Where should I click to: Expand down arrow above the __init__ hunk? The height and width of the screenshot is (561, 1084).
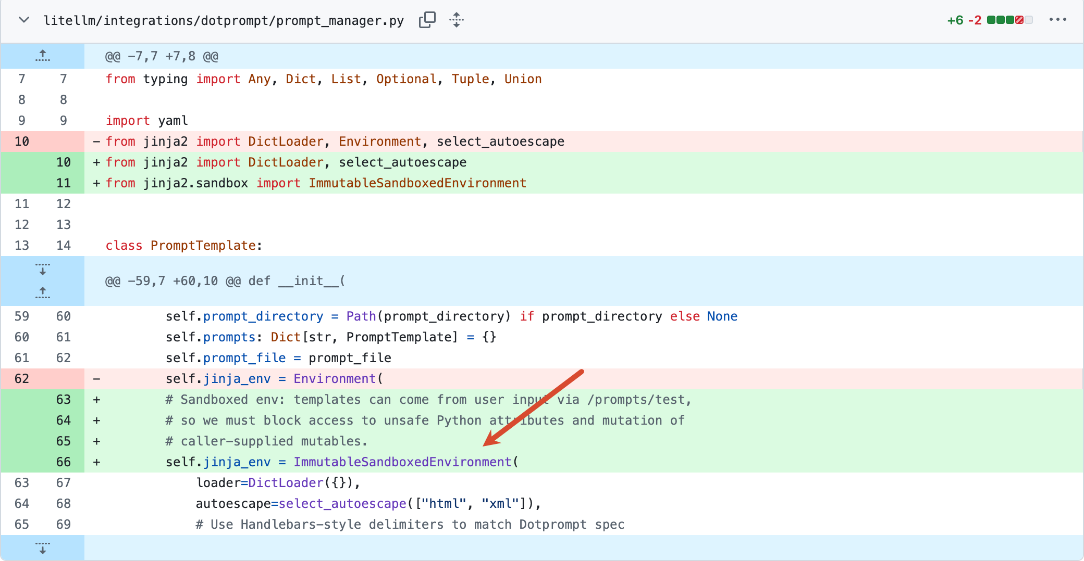coord(43,269)
